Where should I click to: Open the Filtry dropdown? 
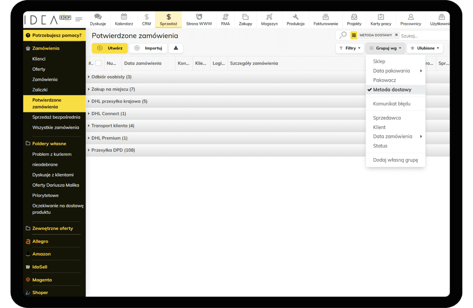click(x=350, y=48)
